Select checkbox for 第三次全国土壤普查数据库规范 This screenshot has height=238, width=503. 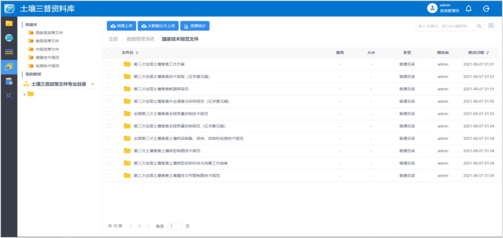pos(109,89)
